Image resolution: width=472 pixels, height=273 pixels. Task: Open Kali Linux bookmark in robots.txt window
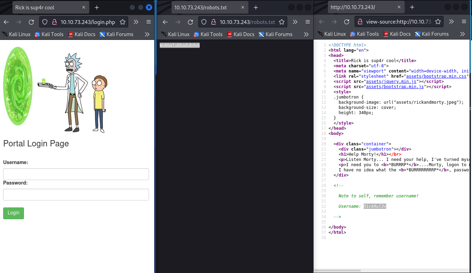pos(175,34)
